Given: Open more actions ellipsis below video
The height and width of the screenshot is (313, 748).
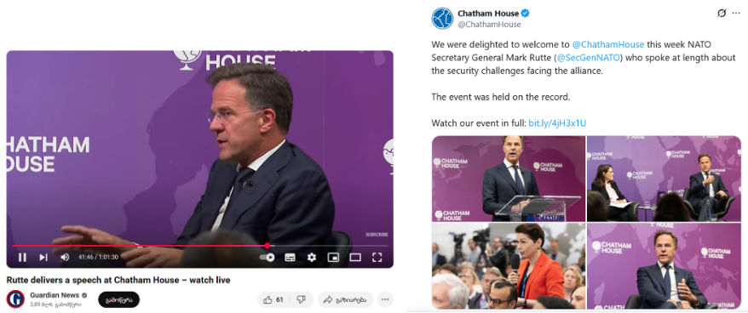Looking at the screenshot, I should 385,299.
